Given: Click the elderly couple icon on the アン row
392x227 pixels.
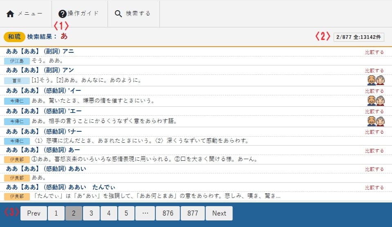Looking at the screenshot, I should [376, 80].
